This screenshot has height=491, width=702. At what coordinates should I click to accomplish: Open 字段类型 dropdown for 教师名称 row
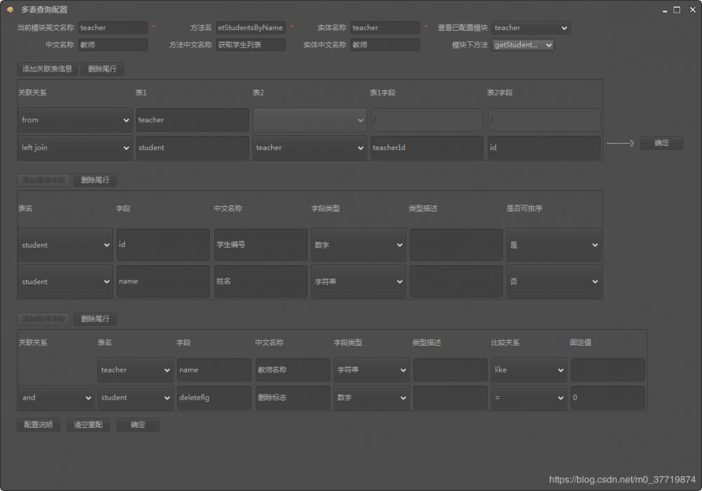click(371, 370)
